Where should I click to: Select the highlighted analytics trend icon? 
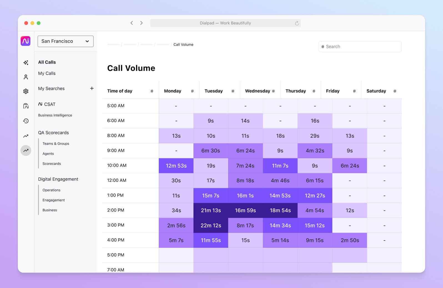tap(26, 151)
